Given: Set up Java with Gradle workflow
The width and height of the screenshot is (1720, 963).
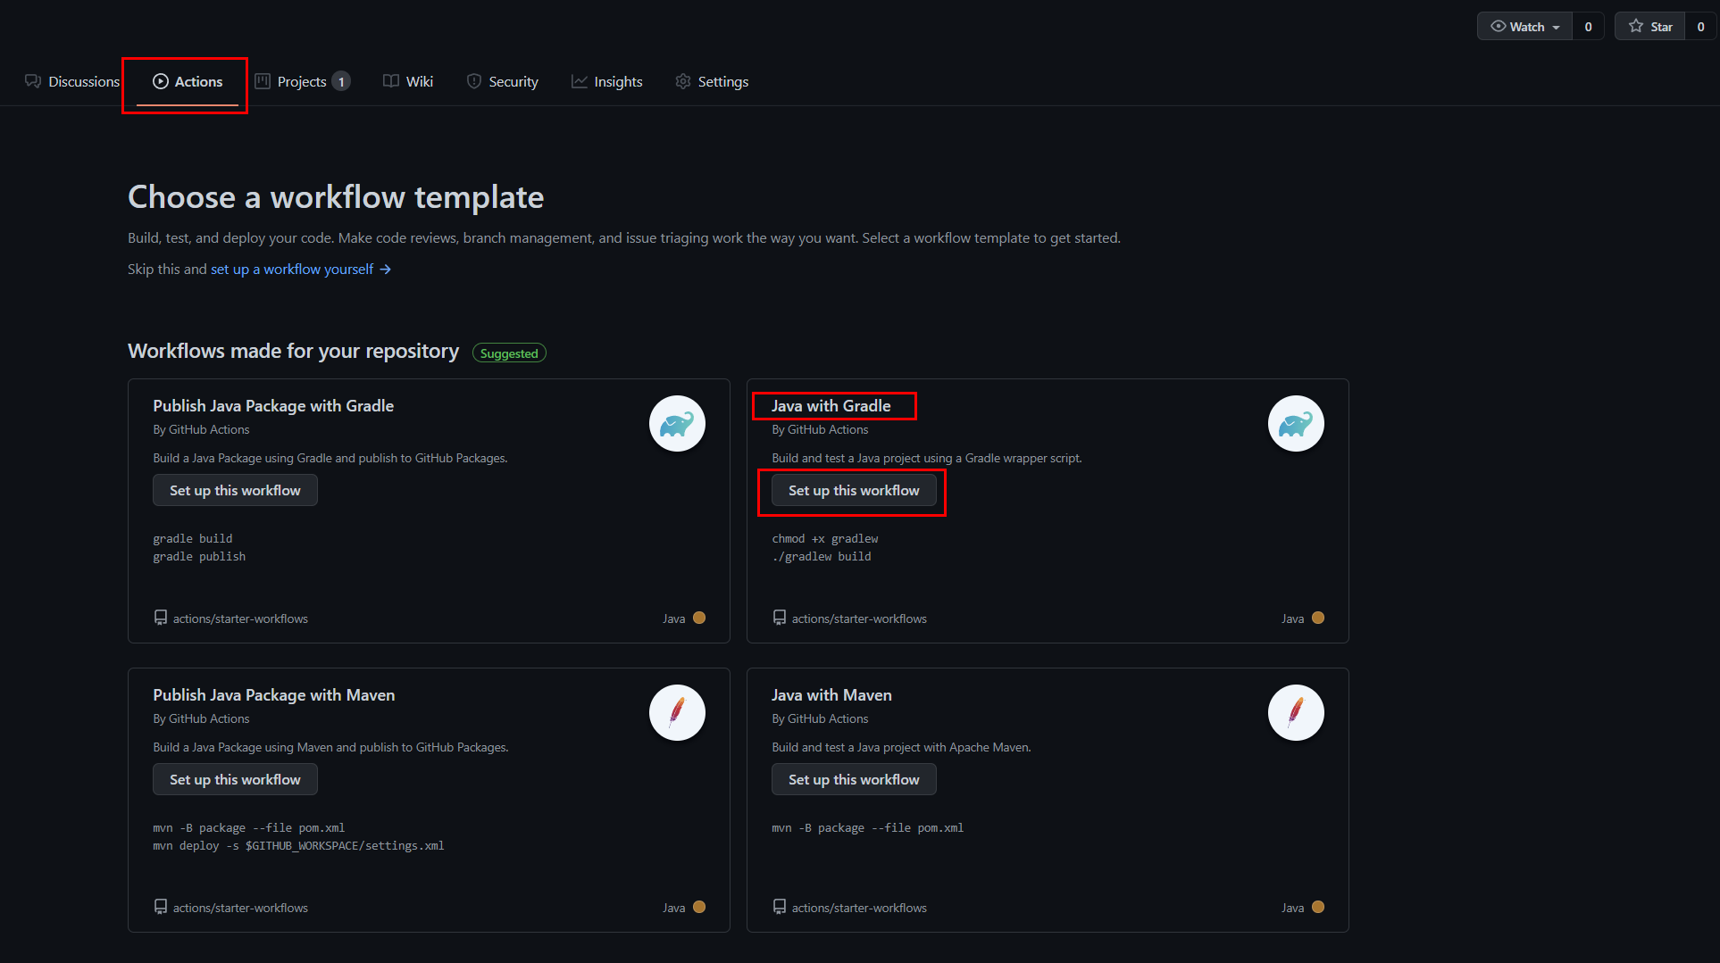Looking at the screenshot, I should click(x=854, y=490).
